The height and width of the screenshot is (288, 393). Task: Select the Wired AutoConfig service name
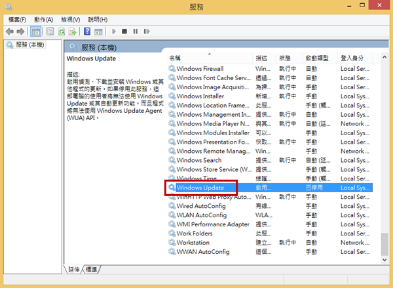tap(201, 205)
